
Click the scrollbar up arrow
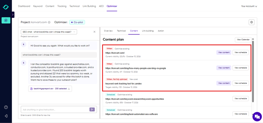click(x=253, y=39)
